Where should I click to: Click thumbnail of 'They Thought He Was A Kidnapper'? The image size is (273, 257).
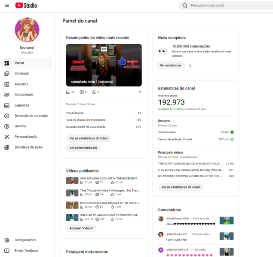click(72, 193)
